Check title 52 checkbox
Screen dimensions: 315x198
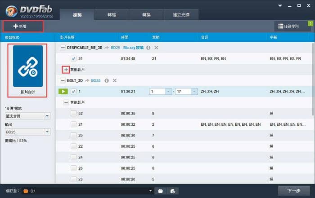(73, 114)
